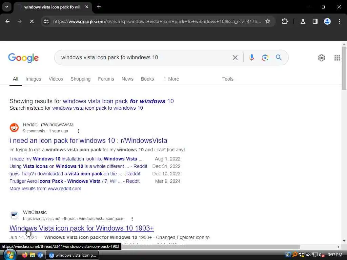
Task: Click the vertical page scrollbar thumb
Action: pos(344,68)
